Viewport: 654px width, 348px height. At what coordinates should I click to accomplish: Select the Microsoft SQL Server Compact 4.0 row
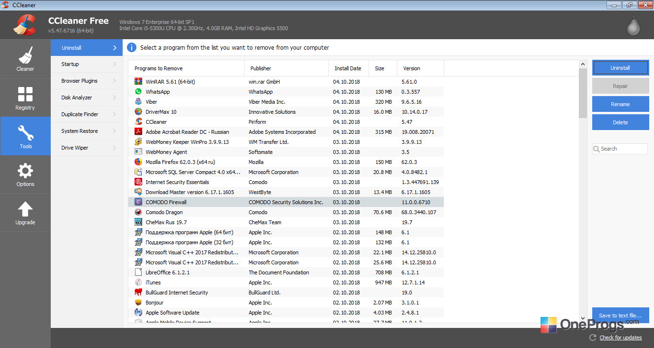286,172
